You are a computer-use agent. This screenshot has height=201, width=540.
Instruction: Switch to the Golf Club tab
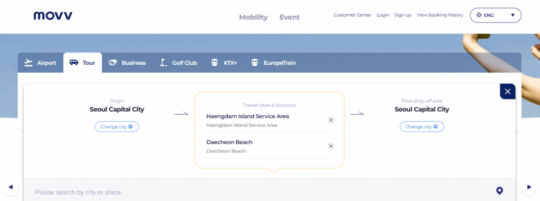click(178, 63)
